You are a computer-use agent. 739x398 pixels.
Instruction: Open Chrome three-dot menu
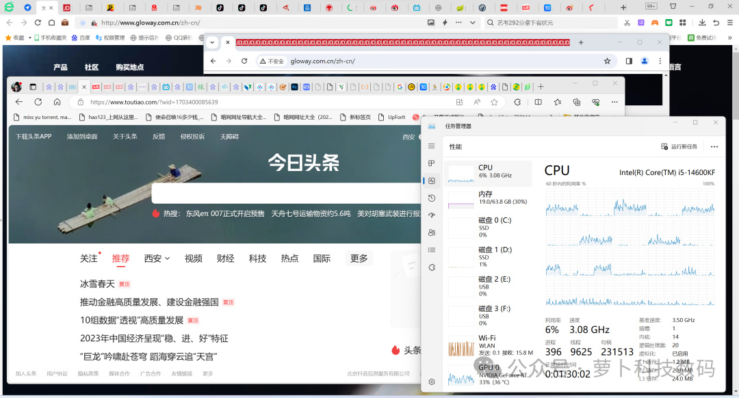tap(660, 62)
